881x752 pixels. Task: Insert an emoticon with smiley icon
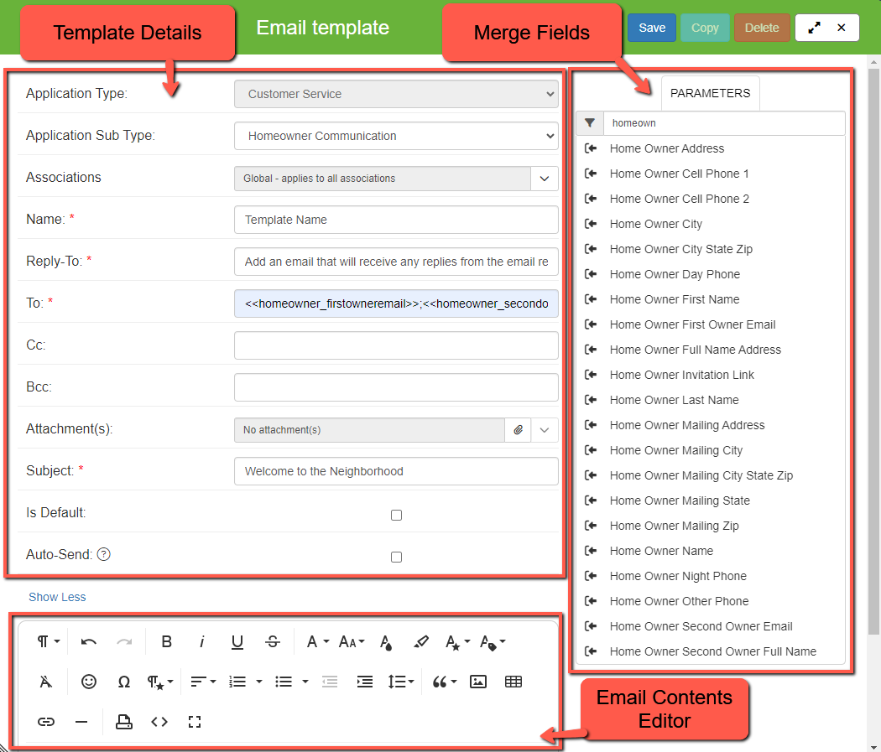click(89, 682)
